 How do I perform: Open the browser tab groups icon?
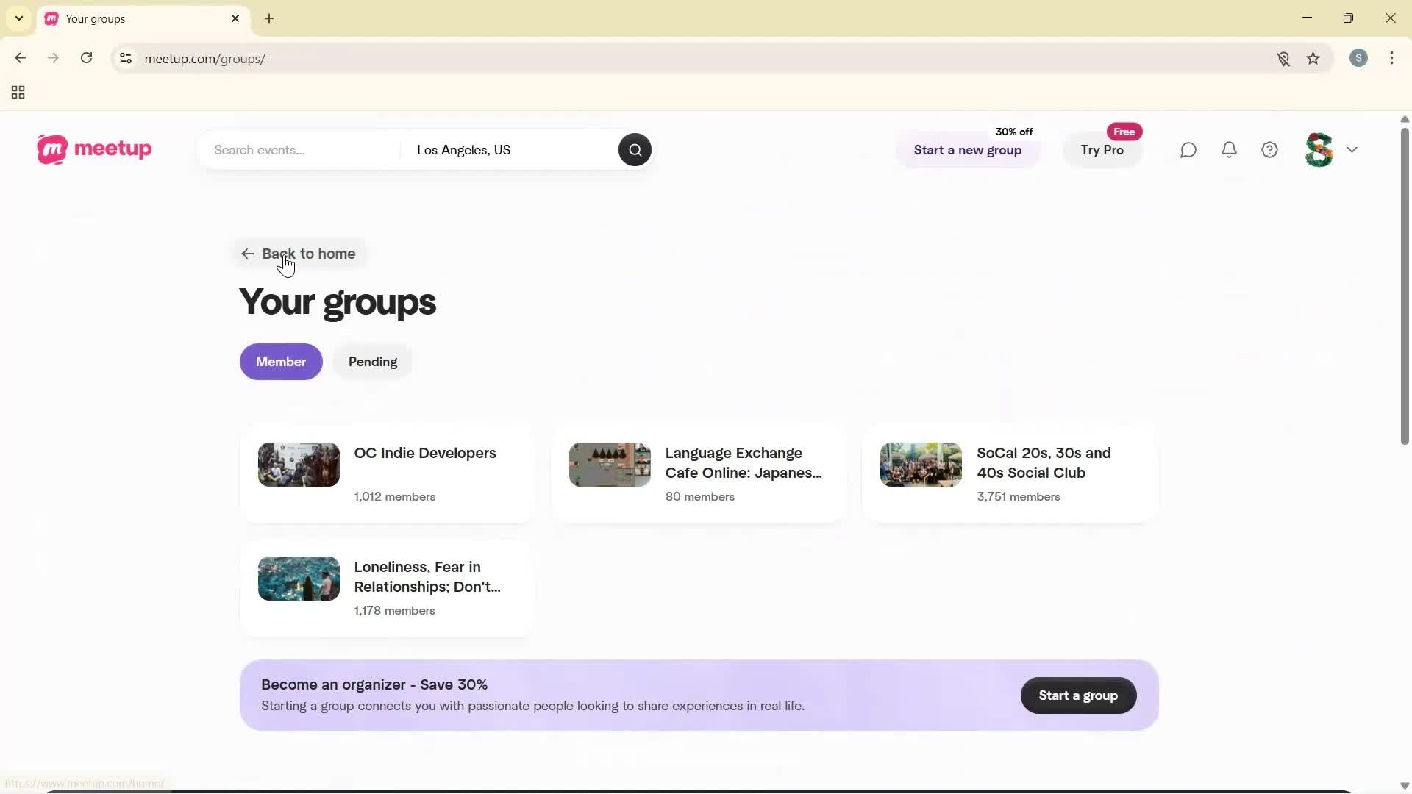point(18,92)
